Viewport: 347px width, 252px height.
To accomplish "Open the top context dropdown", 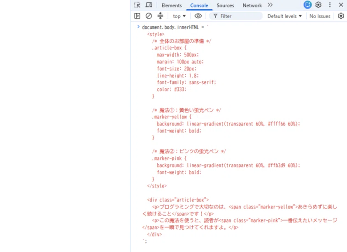I will (179, 16).
